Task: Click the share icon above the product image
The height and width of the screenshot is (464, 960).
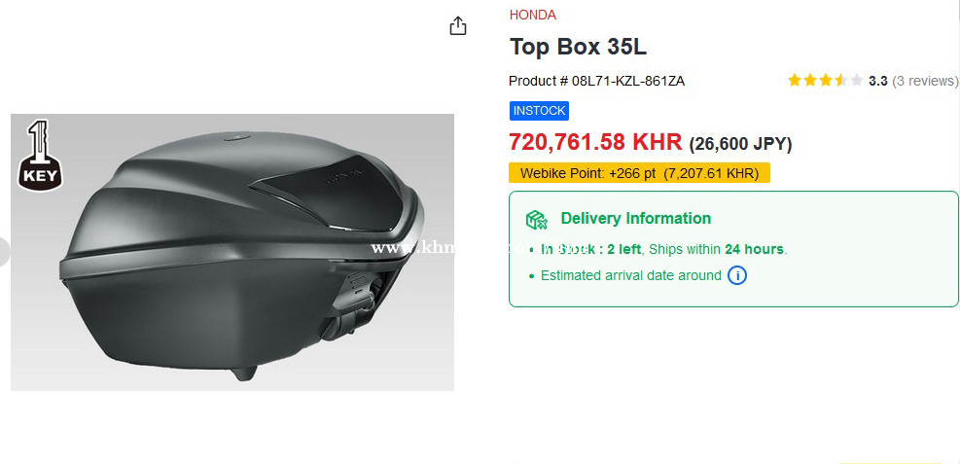Action: (458, 26)
